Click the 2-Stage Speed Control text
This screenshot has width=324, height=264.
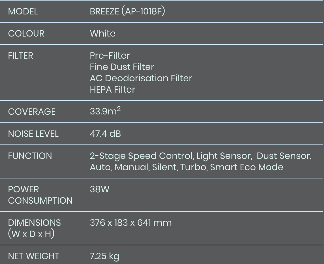tap(141, 156)
